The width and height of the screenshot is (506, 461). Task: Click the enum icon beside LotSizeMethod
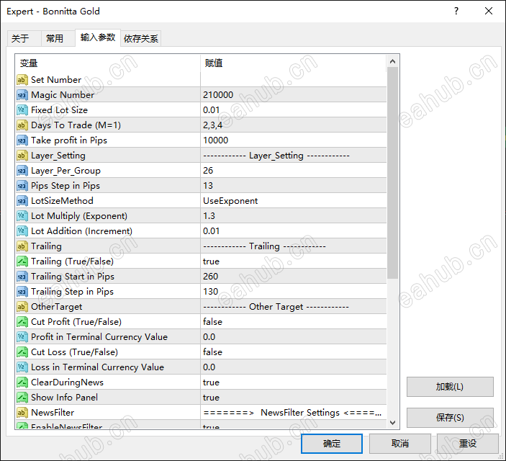click(22, 201)
